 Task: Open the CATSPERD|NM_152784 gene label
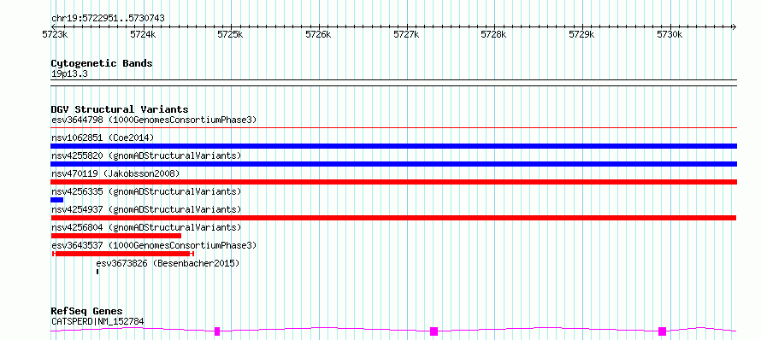97,321
